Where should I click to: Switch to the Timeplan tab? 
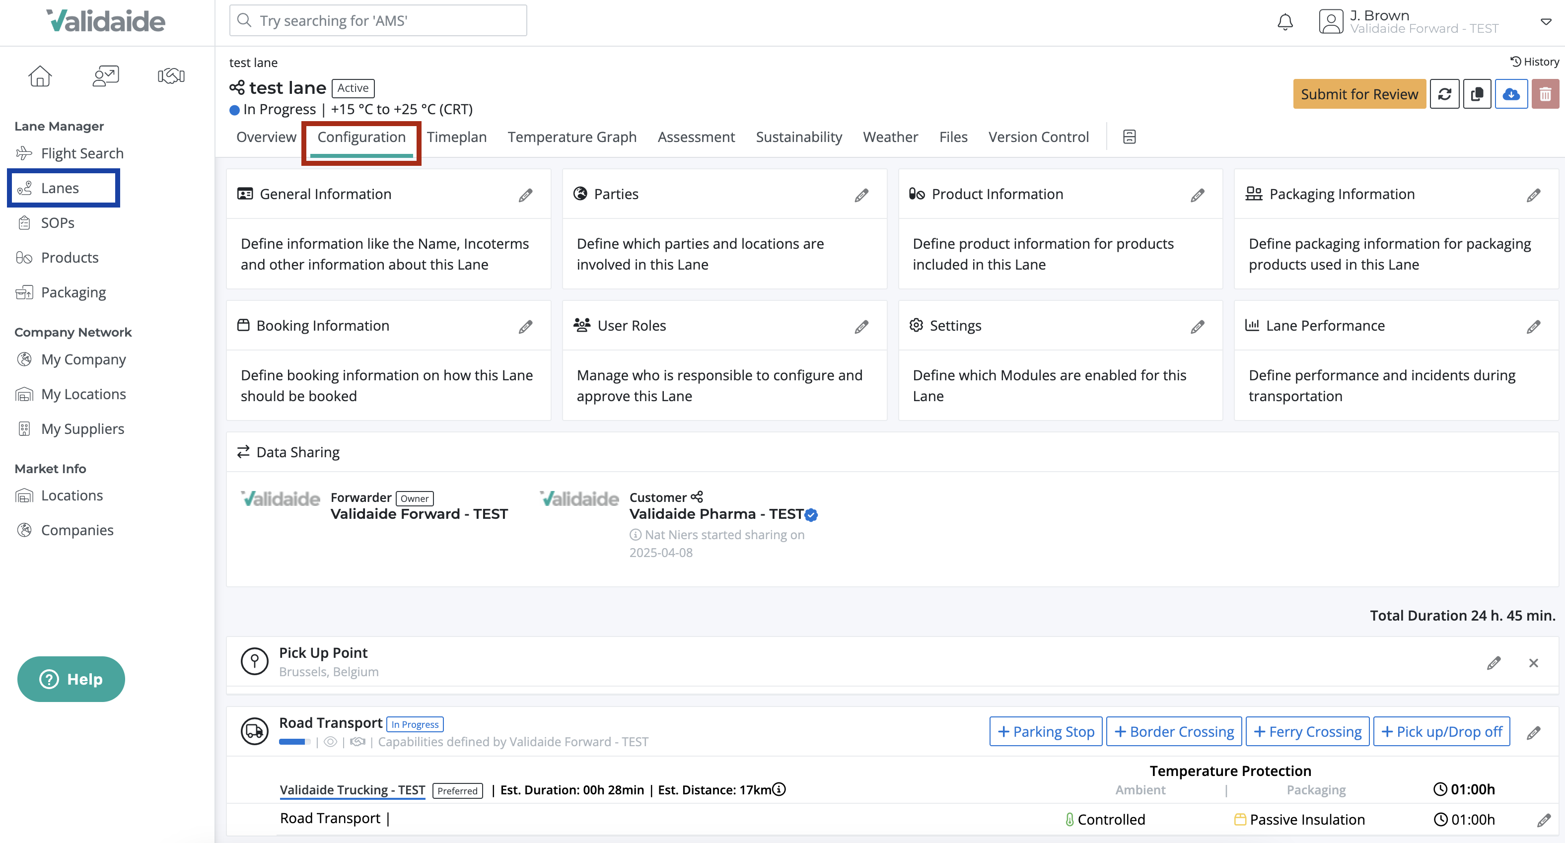456,137
